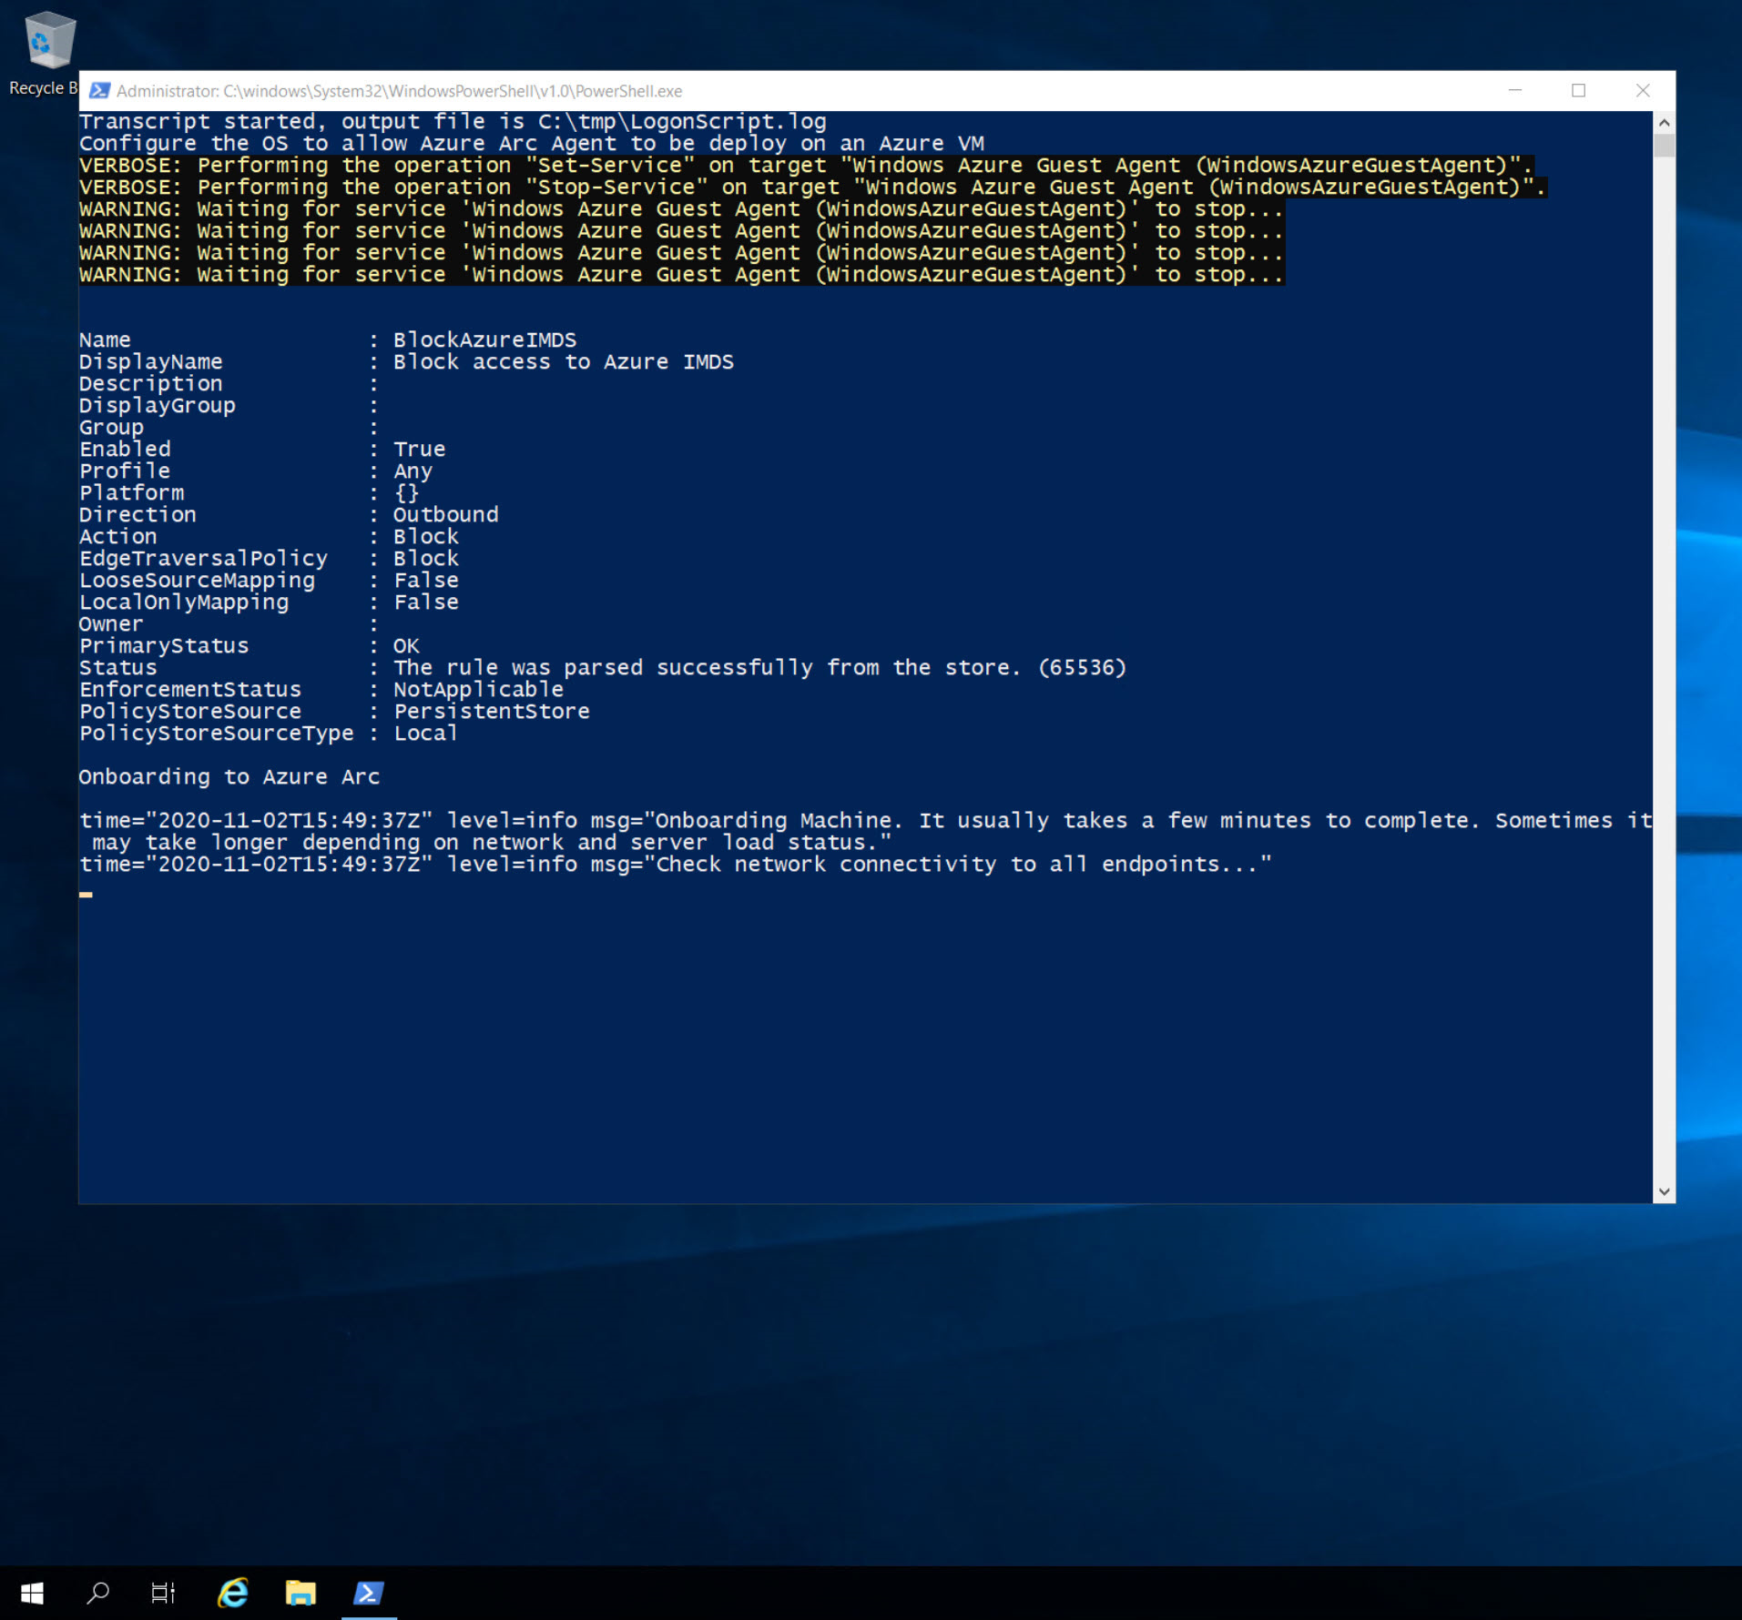Click the 'Transcript started' output line

point(453,122)
